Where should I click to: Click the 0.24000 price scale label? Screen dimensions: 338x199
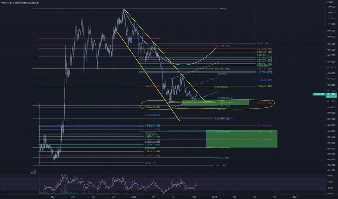pyautogui.click(x=331, y=79)
